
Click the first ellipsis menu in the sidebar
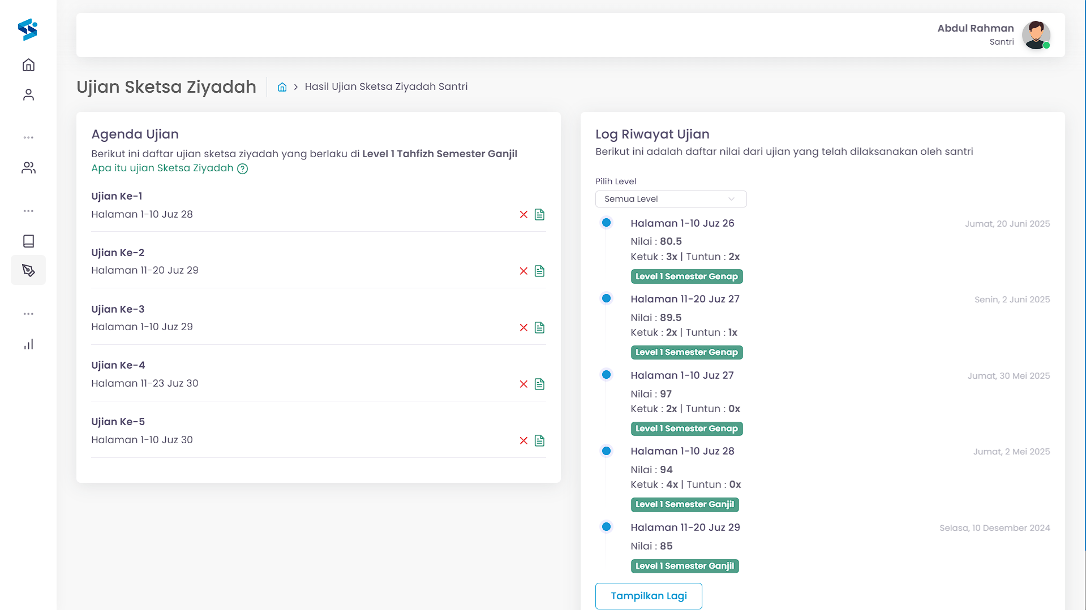coord(28,137)
